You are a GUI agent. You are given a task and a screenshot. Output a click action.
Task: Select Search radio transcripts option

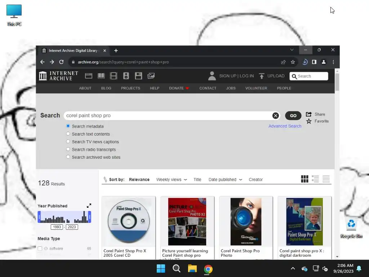(x=68, y=149)
